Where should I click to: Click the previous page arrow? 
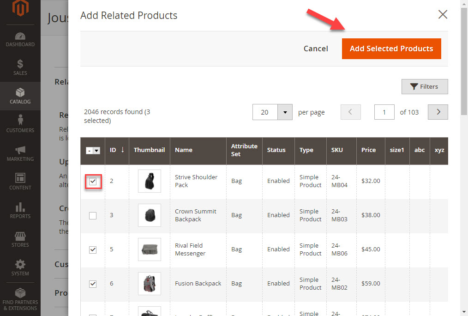(351, 112)
